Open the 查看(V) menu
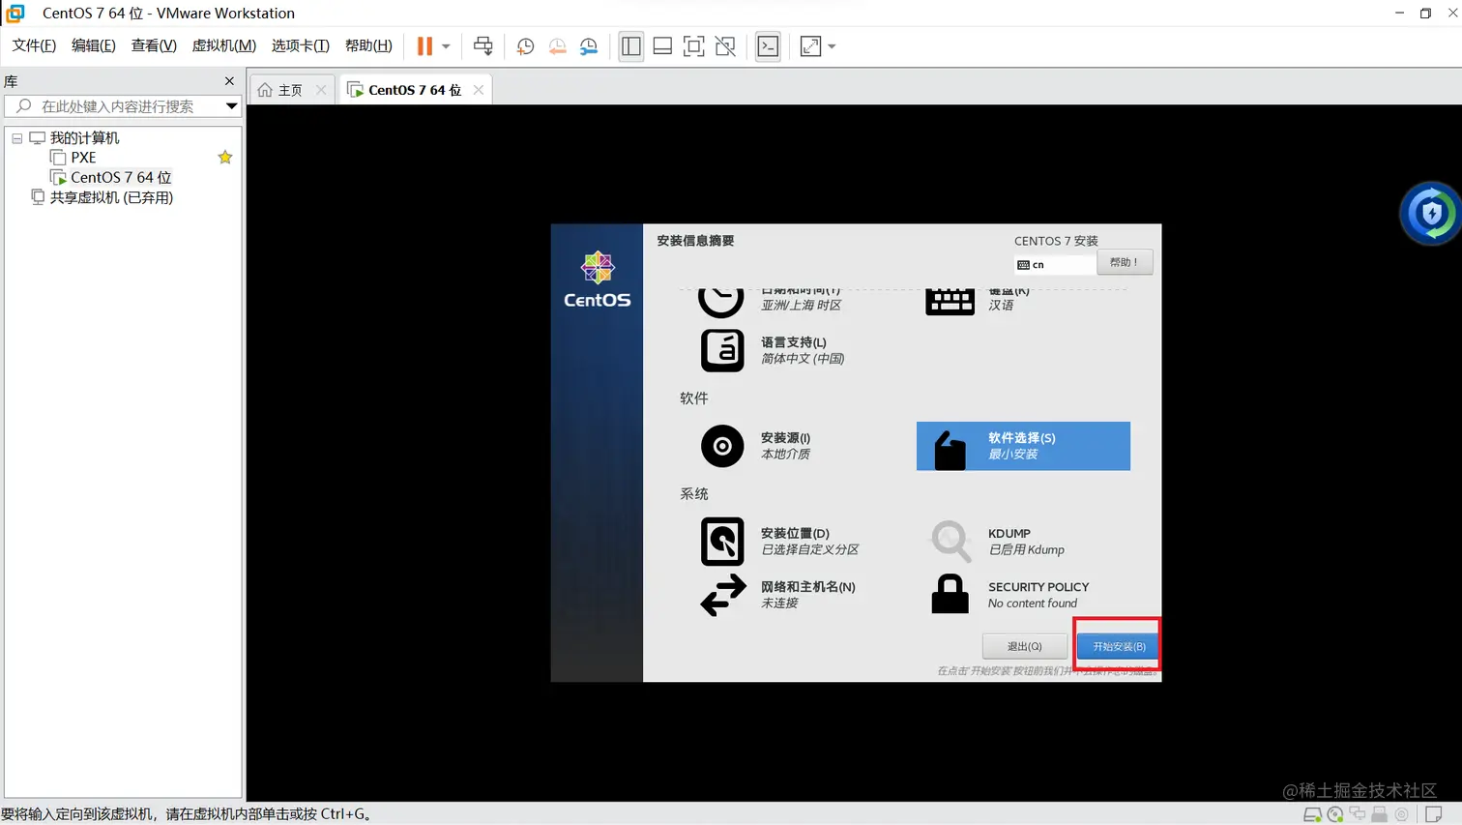Screen dimensions: 1462x825 point(154,45)
